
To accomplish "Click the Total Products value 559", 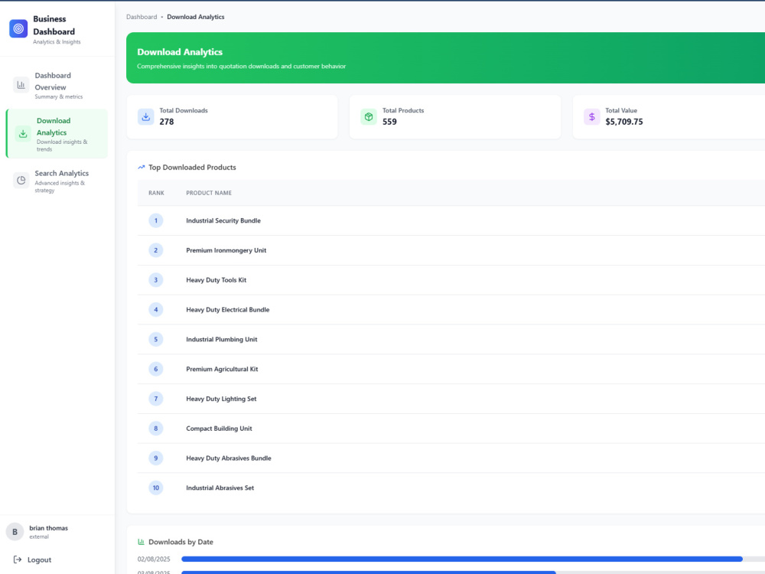I will (x=389, y=122).
